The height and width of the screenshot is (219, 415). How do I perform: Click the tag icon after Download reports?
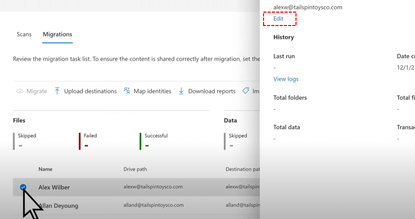click(246, 91)
